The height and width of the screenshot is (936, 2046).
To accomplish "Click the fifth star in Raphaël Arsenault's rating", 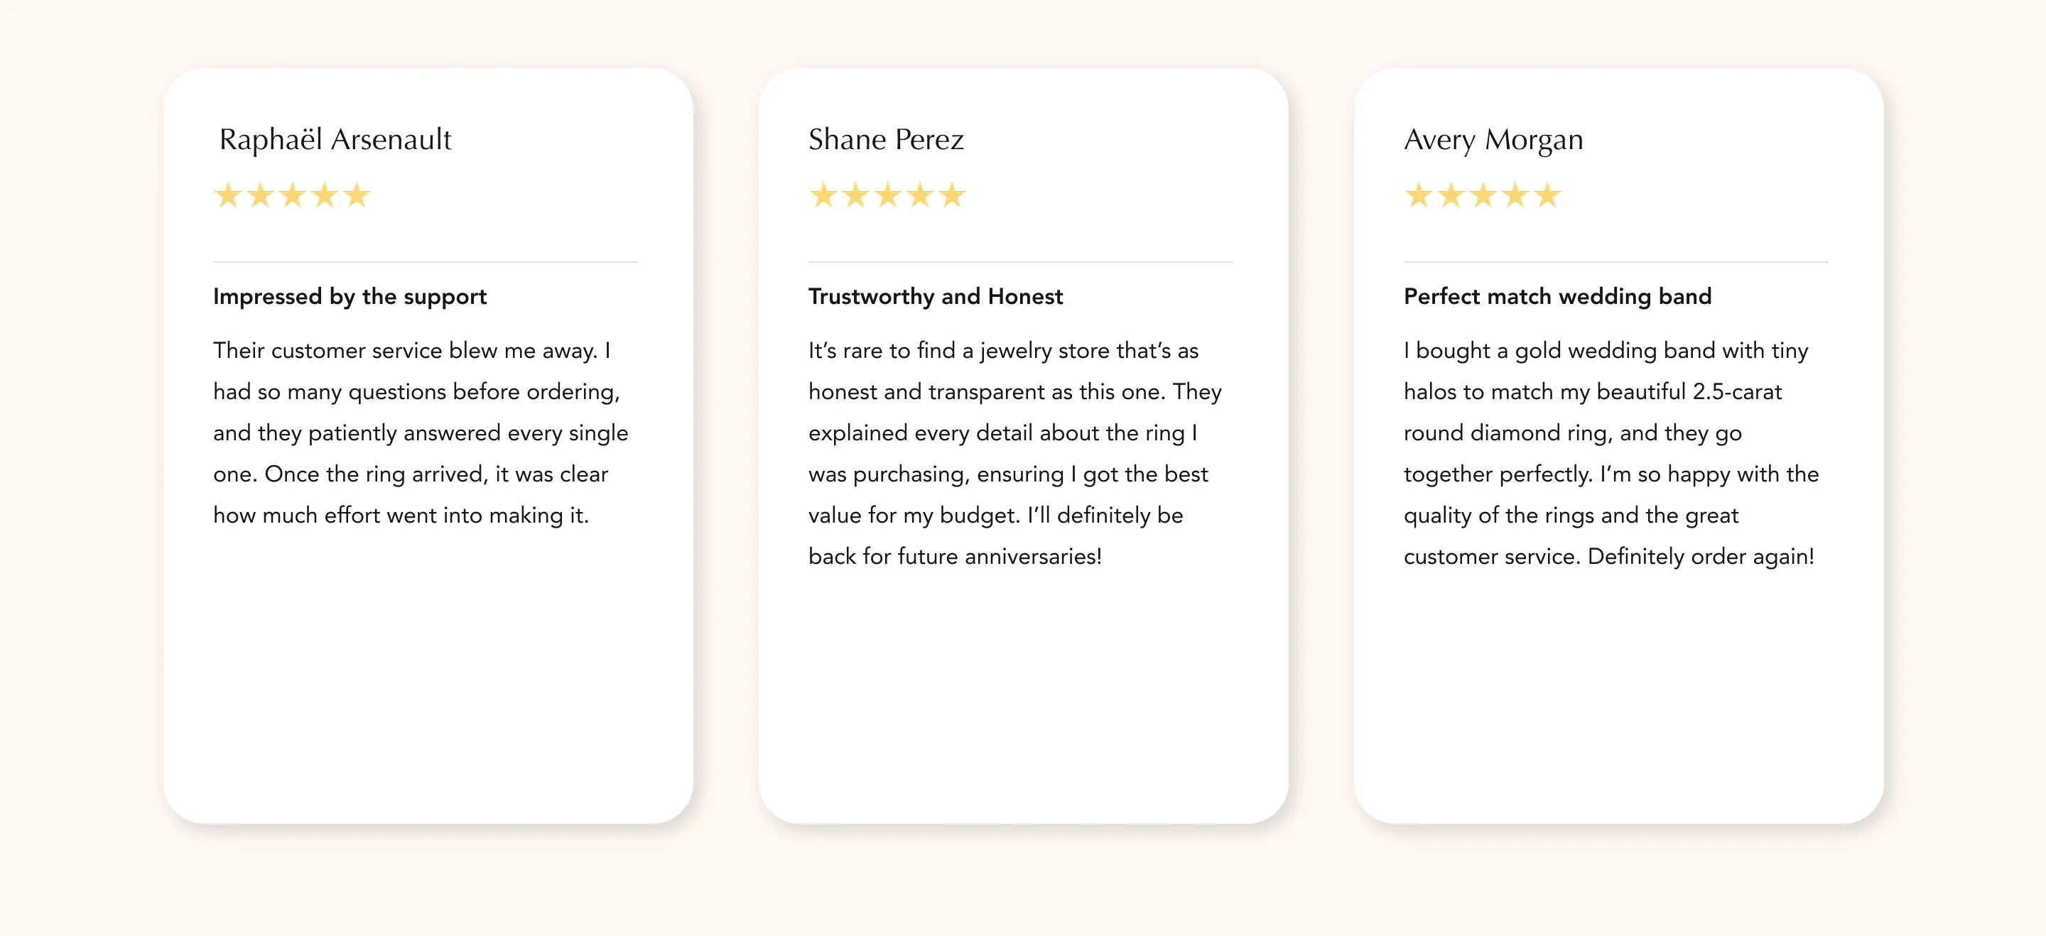I will click(x=357, y=195).
